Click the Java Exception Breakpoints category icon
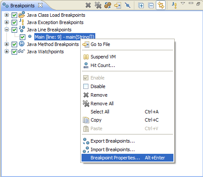This screenshot has height=177, width=203. pos(22,22)
